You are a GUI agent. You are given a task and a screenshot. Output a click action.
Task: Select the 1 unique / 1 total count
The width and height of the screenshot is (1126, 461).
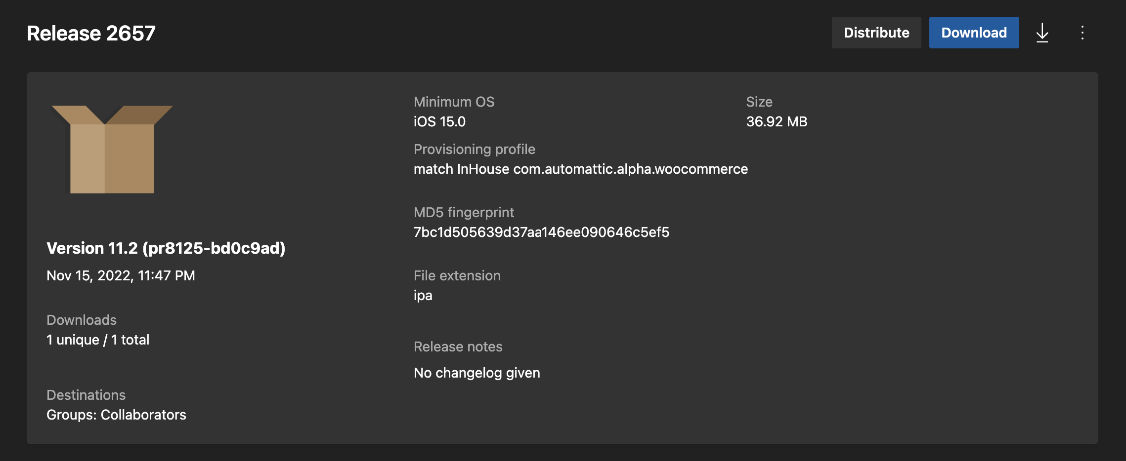[x=98, y=340]
